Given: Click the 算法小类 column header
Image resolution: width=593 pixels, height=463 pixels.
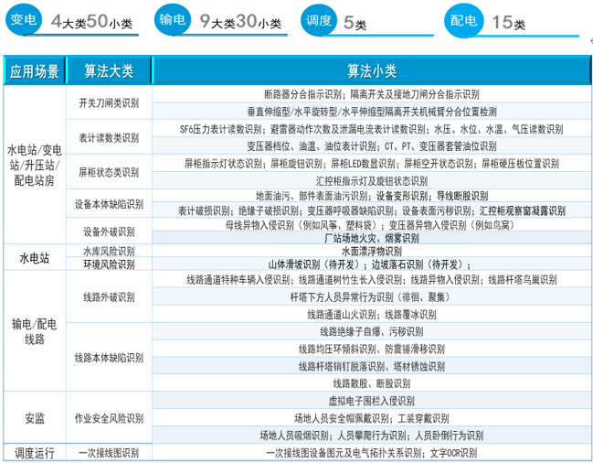Looking at the screenshot, I should click(x=371, y=70).
